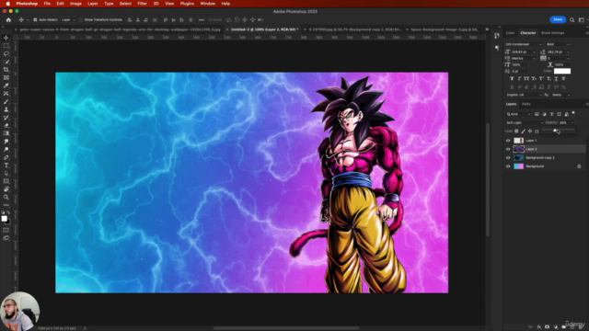Swap foreground and background colors
The width and height of the screenshot is (589, 331).
tap(8, 212)
